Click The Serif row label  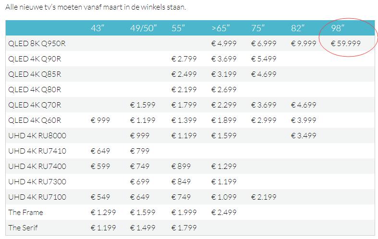coord(23,227)
